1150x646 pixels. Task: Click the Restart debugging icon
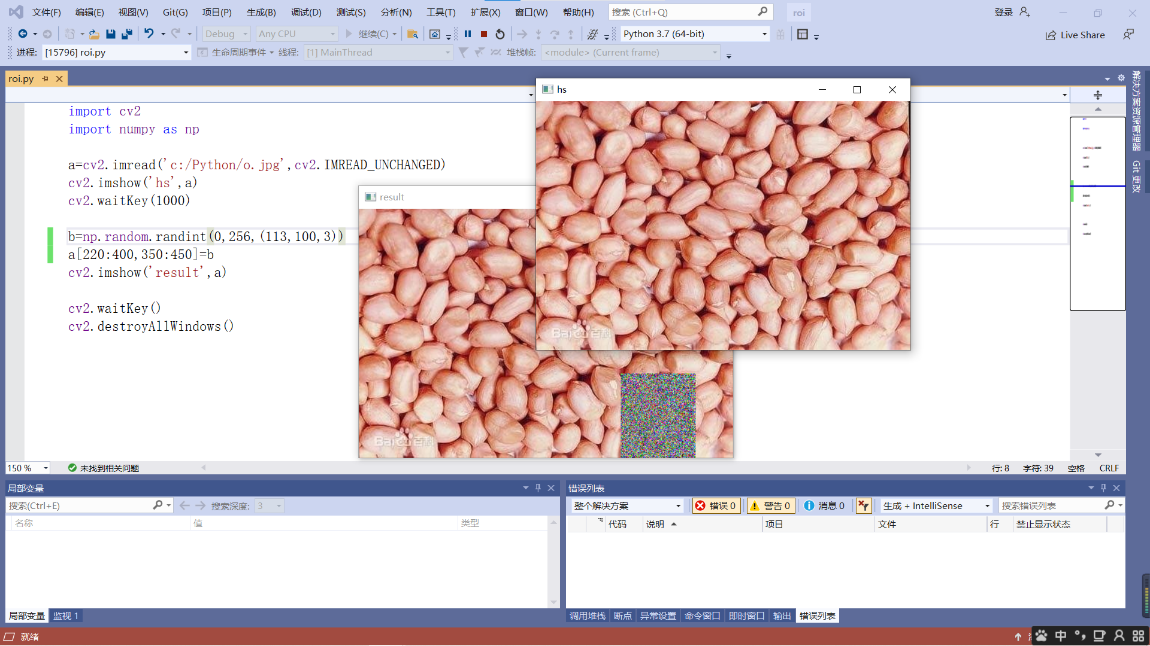500,34
